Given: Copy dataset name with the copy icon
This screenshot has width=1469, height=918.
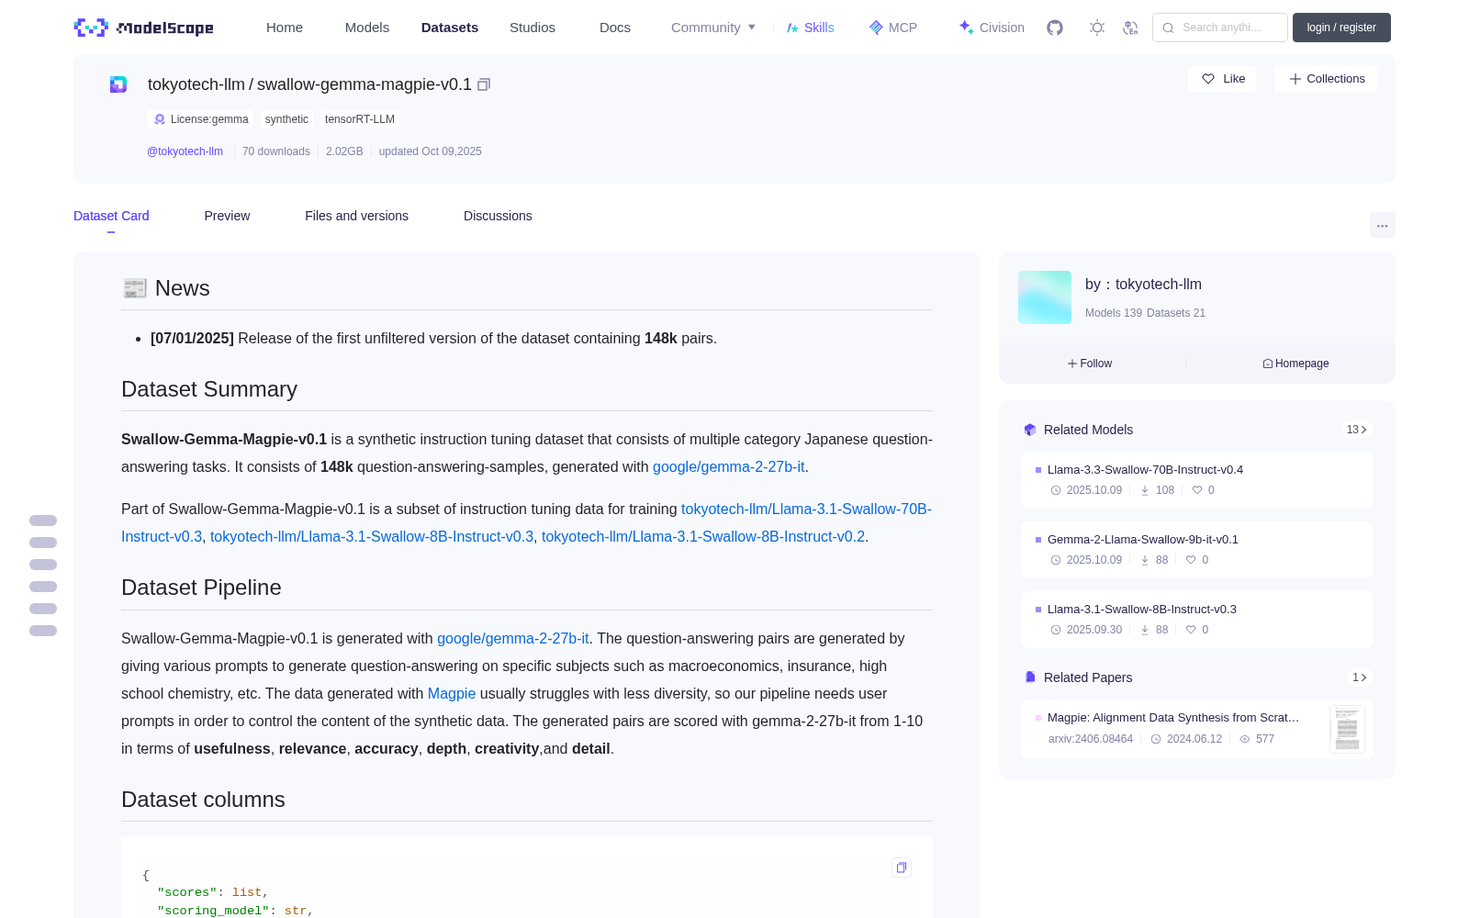Looking at the screenshot, I should (484, 84).
